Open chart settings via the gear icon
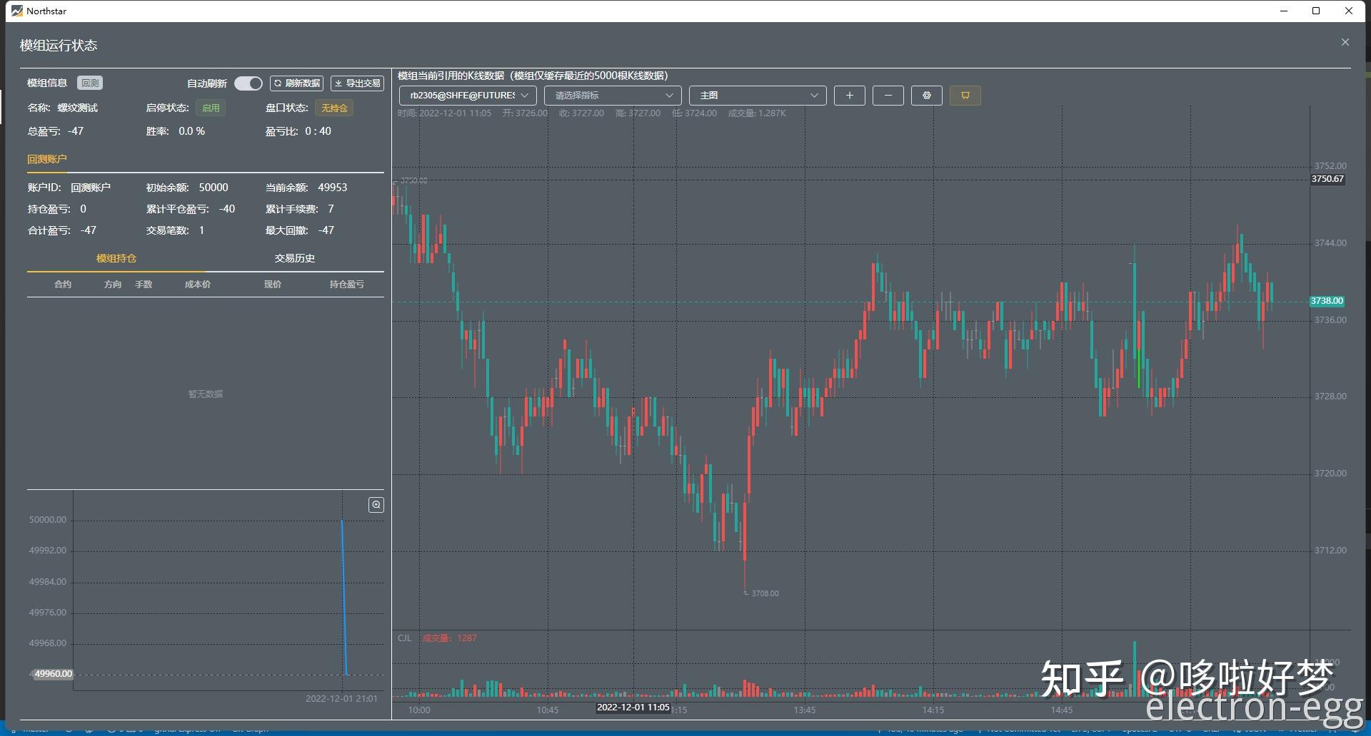 point(926,95)
